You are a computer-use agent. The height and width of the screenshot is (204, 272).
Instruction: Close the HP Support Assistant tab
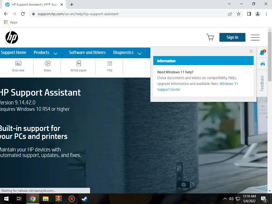(61, 5)
